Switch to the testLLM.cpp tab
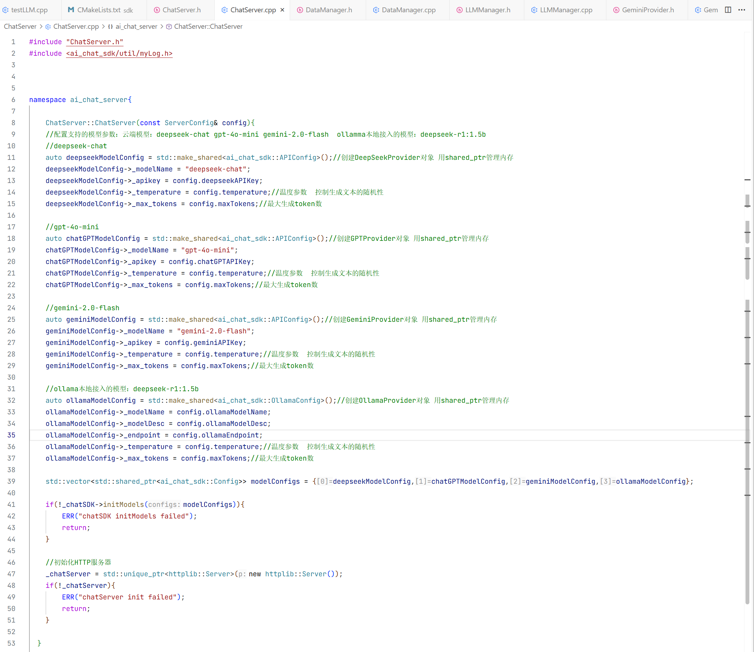The height and width of the screenshot is (652, 754). pyautogui.click(x=29, y=10)
